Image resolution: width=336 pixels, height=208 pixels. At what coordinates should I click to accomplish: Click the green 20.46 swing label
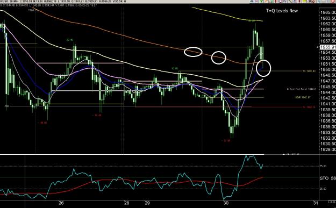click(70, 40)
